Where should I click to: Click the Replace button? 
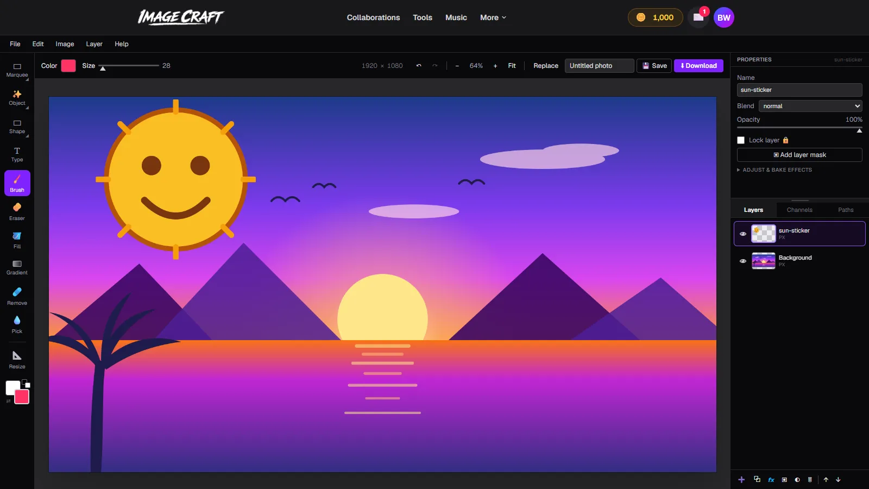click(x=546, y=66)
